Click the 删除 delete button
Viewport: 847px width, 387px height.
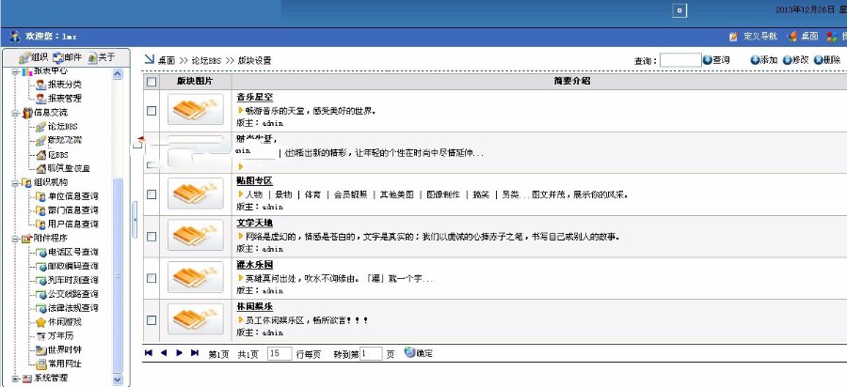click(827, 60)
